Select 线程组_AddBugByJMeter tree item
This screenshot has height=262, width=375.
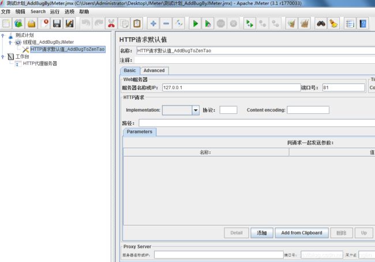(48, 42)
